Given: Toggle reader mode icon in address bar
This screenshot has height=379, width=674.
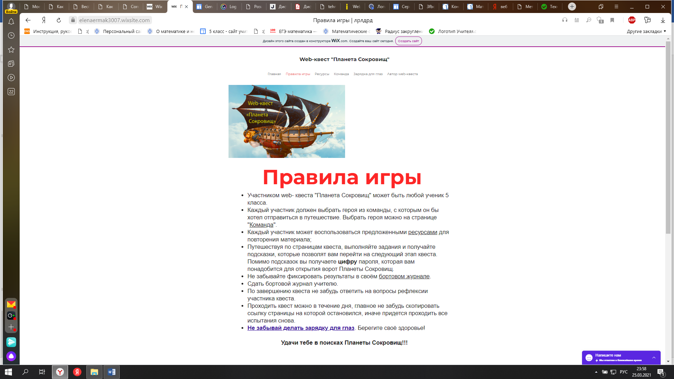Looking at the screenshot, I should (x=577, y=20).
